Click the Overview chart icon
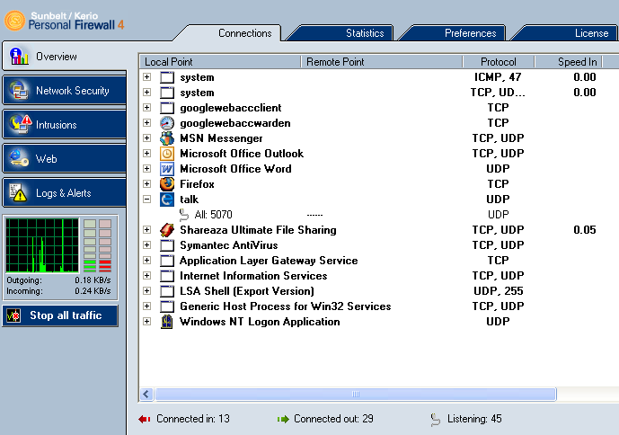 point(19,57)
